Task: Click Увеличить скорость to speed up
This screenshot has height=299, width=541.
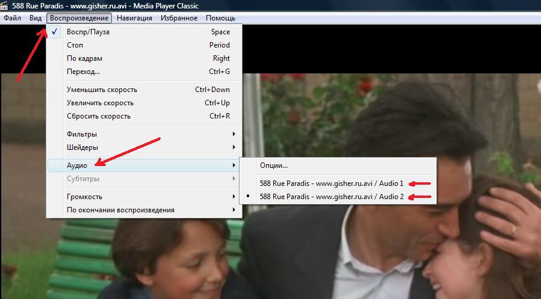Action: (99, 103)
